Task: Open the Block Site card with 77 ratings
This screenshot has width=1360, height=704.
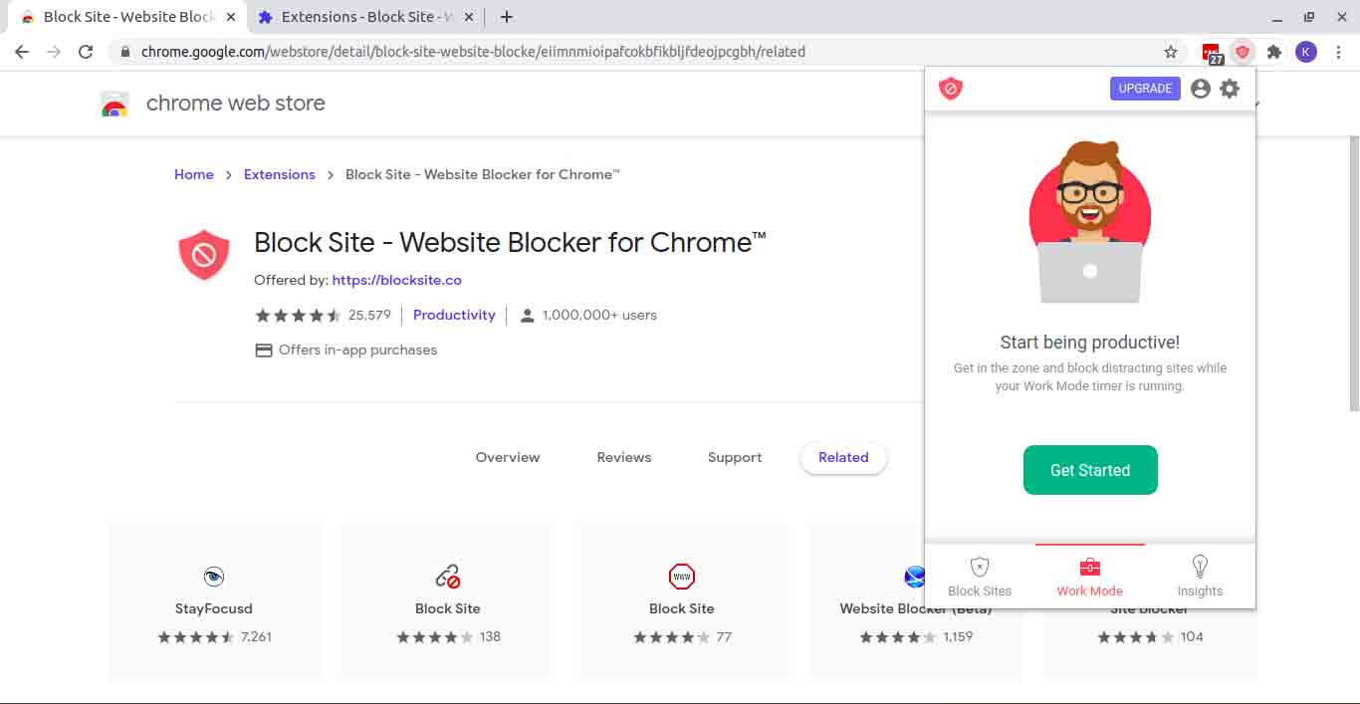Action: [682, 602]
